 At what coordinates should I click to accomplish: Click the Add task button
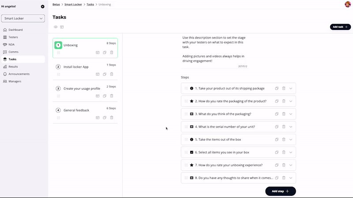pos(340,27)
